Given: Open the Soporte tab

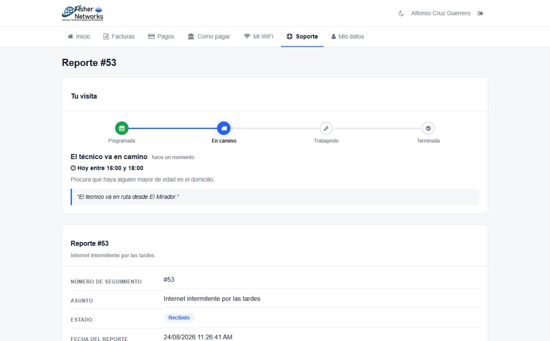Looking at the screenshot, I should click(x=302, y=37).
